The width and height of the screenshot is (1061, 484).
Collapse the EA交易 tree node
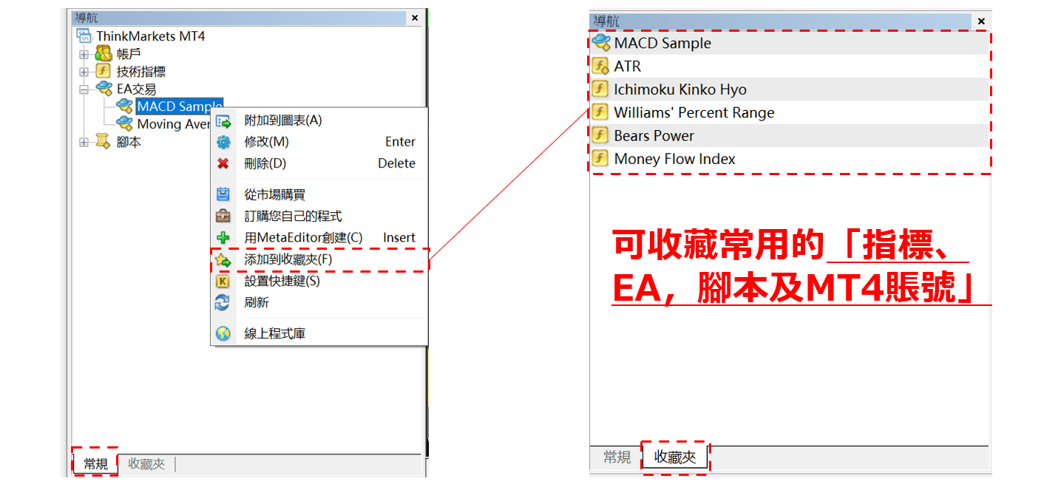84,89
